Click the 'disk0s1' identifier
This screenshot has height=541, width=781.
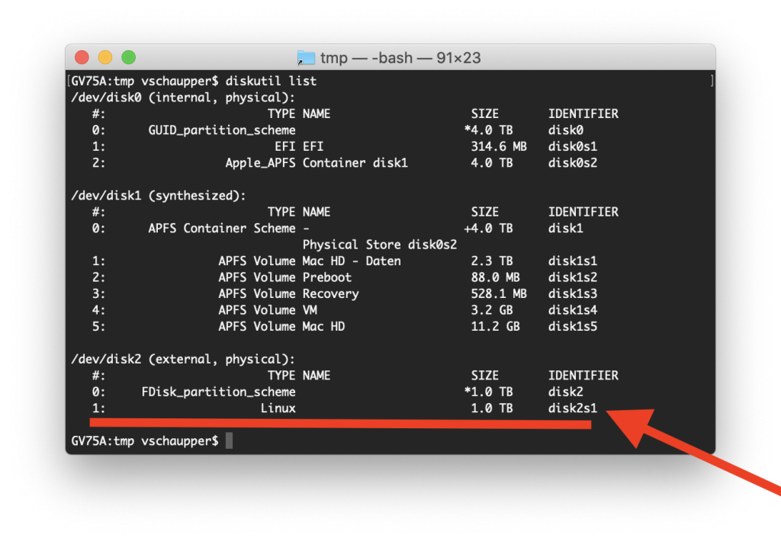click(573, 146)
